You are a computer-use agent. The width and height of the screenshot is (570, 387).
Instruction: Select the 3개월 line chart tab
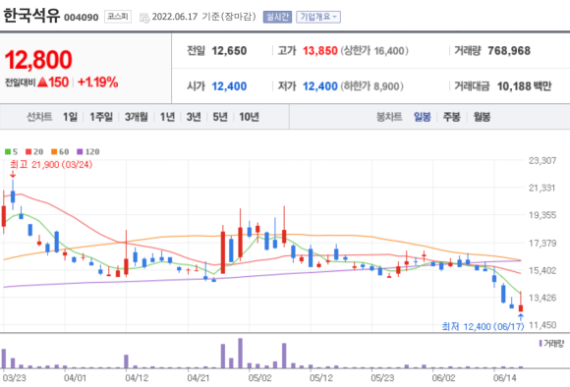tap(137, 117)
